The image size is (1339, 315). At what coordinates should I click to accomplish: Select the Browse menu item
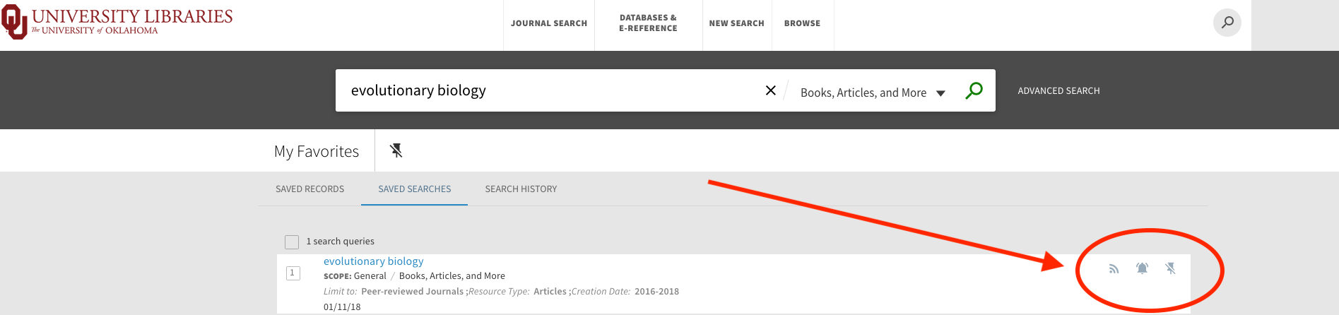point(802,23)
